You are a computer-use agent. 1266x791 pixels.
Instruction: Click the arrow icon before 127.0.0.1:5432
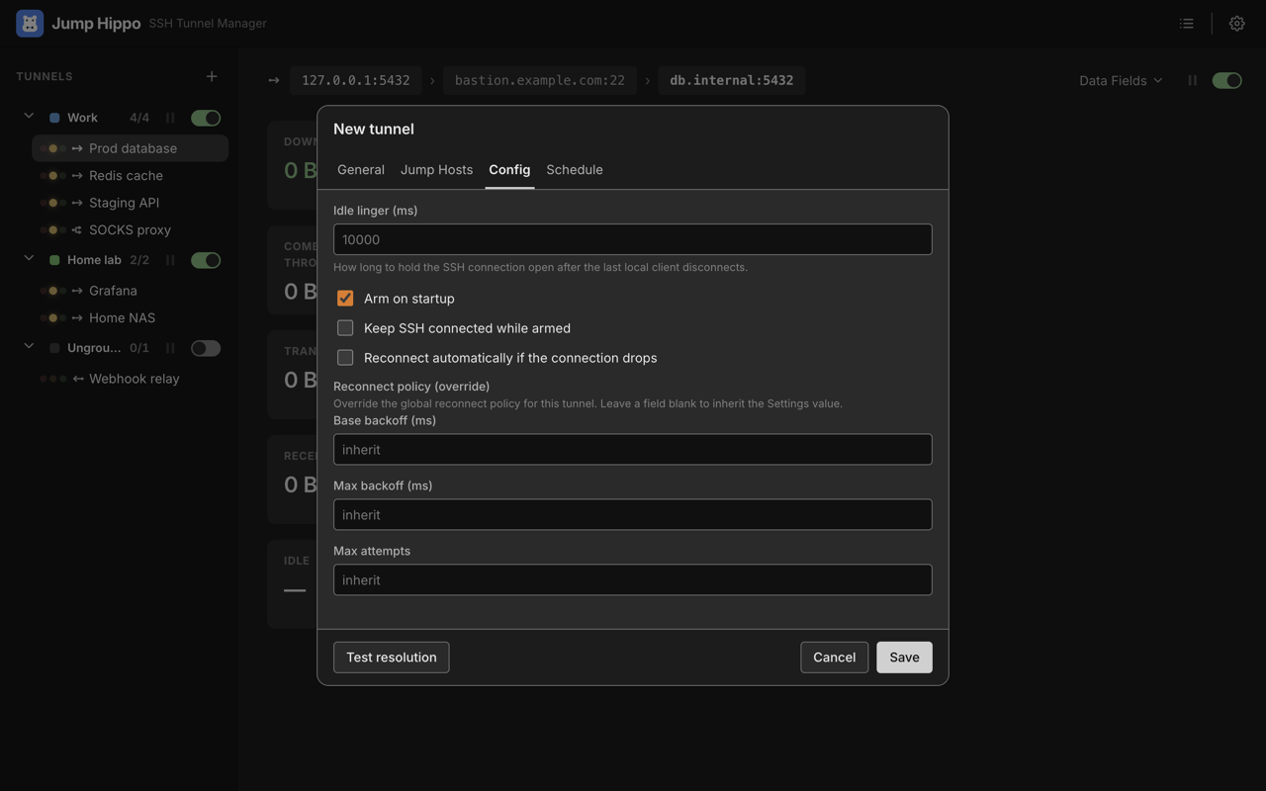click(x=274, y=80)
